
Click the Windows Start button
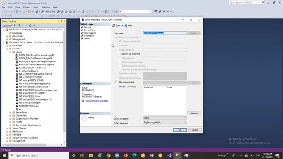(4, 155)
